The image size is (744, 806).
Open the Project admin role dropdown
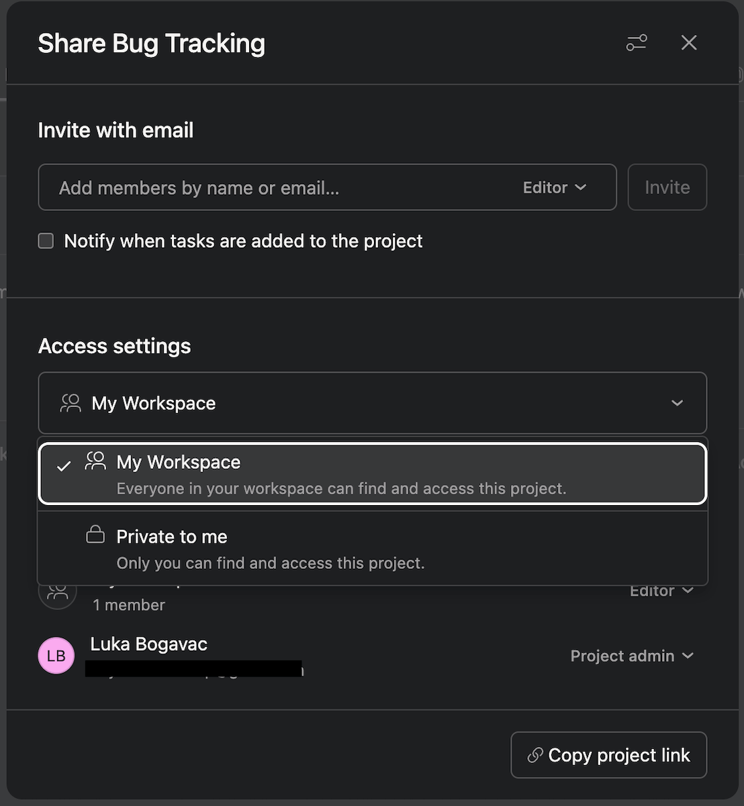click(x=631, y=656)
